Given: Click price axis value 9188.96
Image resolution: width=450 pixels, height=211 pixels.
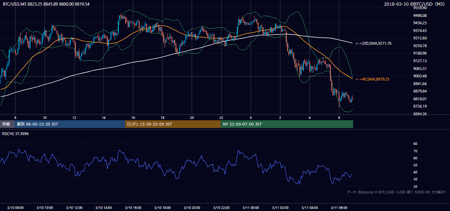Looking at the screenshot, I should pos(420,53).
